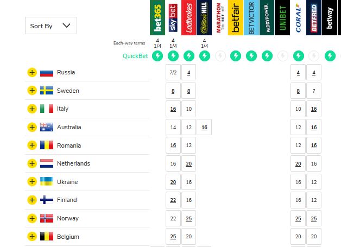Open the Betfair bookmaker logo
341x247 pixels.
pos(236,18)
